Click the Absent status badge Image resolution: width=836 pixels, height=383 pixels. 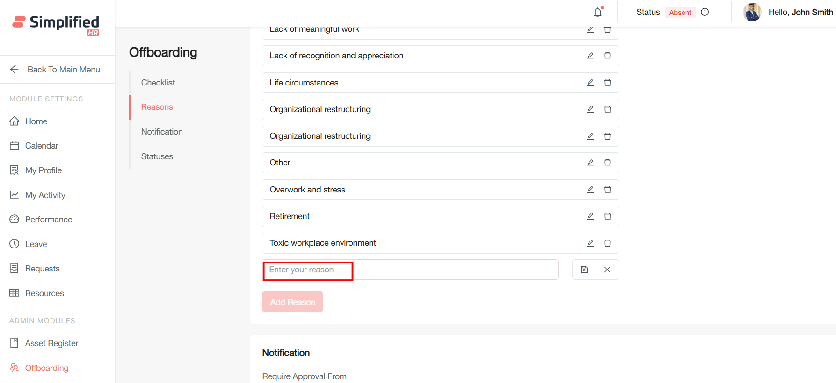[x=680, y=13]
